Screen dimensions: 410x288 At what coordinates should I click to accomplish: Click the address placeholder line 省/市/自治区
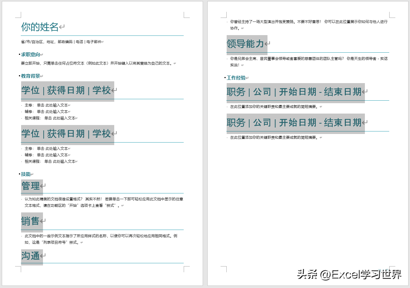point(61,41)
